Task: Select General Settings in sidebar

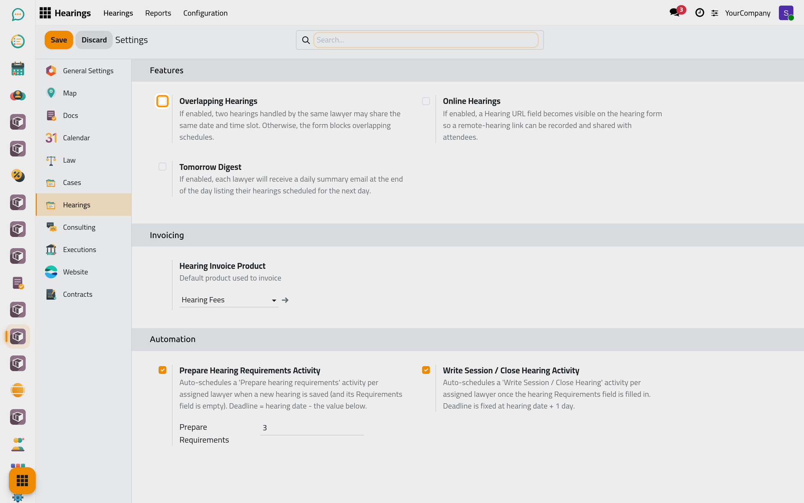Action: tap(84, 71)
